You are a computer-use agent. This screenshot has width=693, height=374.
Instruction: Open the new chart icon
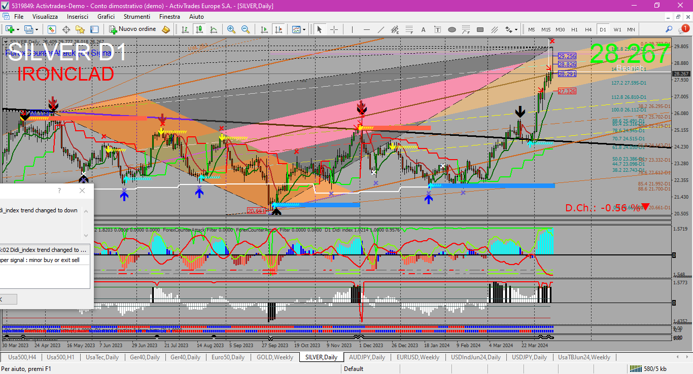(x=10, y=29)
